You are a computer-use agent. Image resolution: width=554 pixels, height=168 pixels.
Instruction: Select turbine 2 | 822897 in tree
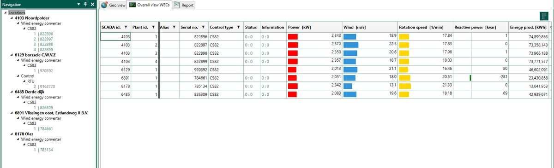tap(43, 39)
